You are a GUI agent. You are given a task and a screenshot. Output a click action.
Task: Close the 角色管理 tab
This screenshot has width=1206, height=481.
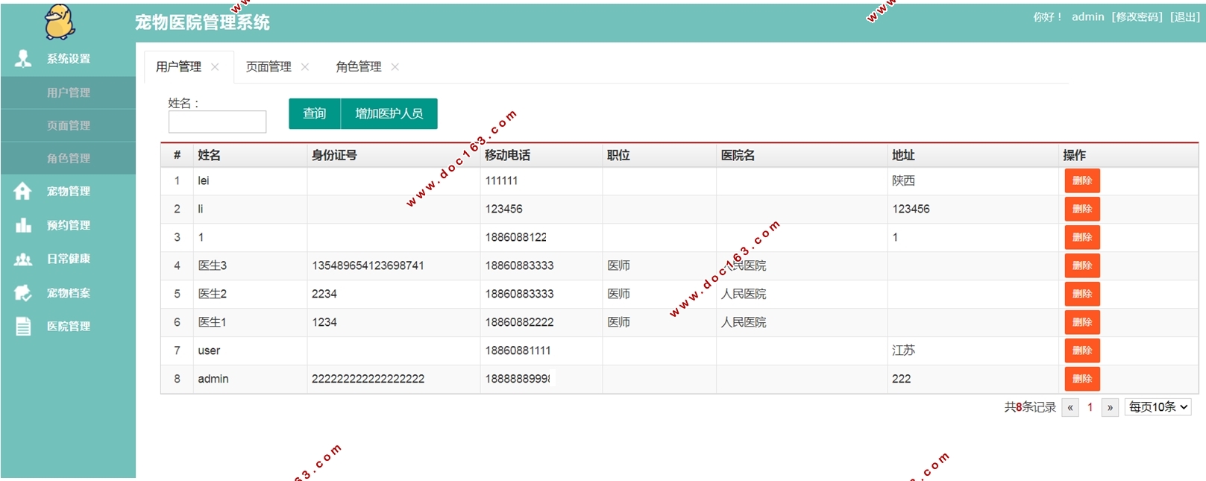tap(395, 67)
